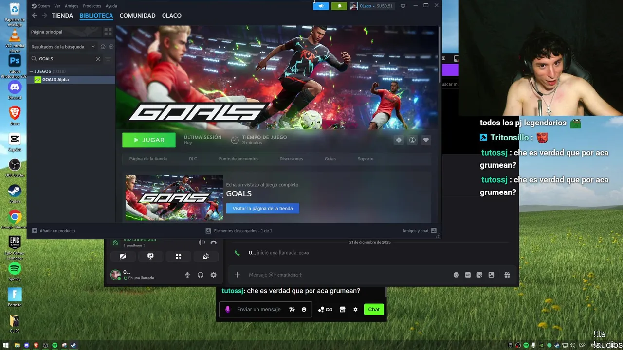Open Punto de encuentro tab
The width and height of the screenshot is (623, 350).
click(238, 159)
